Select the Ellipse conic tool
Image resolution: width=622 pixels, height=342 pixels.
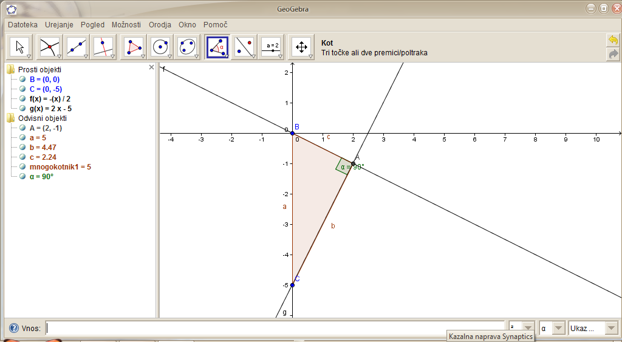188,47
